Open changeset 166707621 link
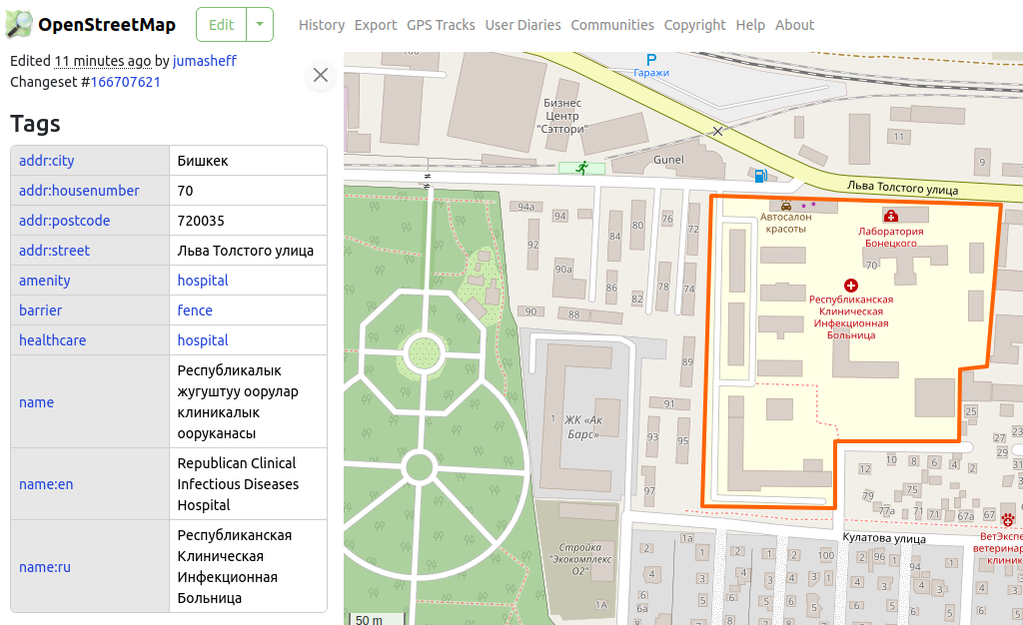 click(125, 82)
